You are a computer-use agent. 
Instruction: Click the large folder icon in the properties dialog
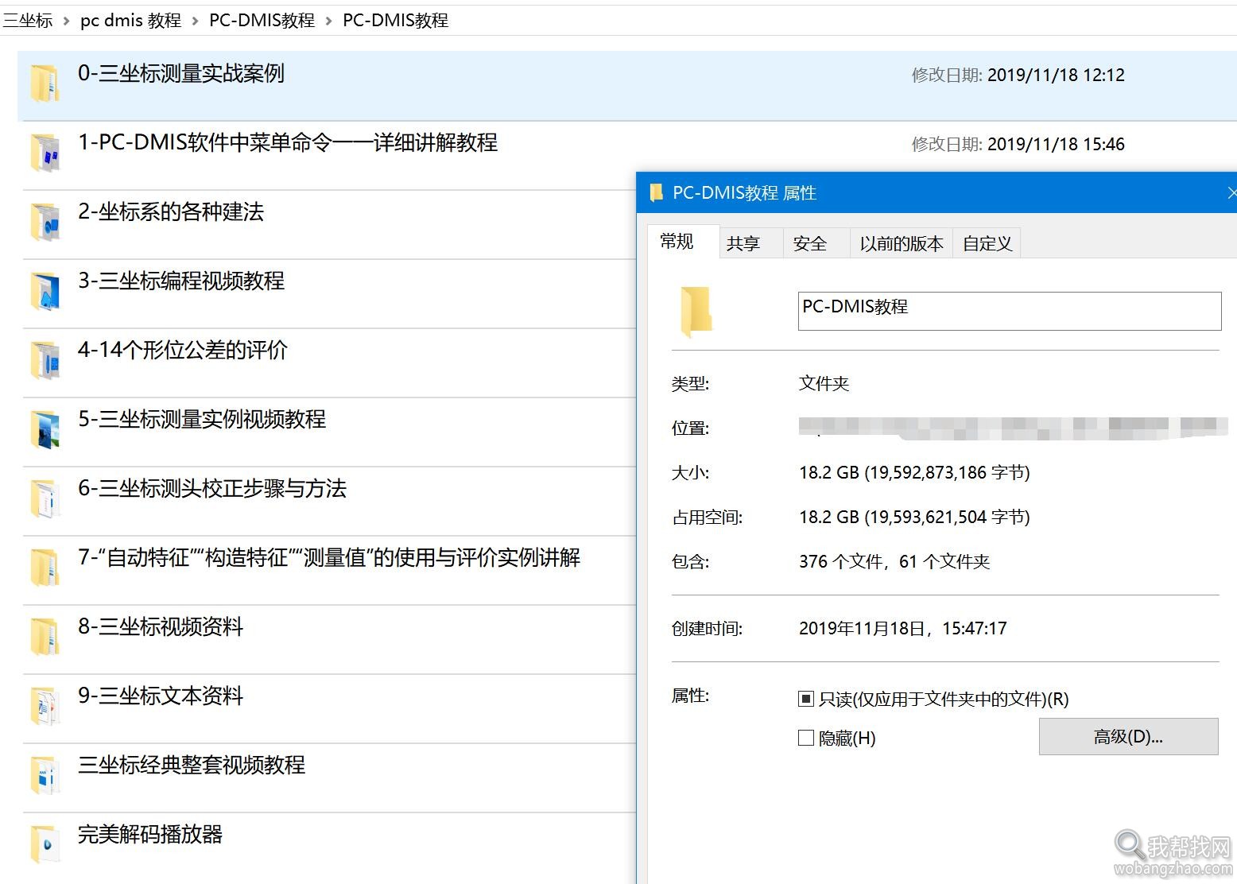click(696, 312)
